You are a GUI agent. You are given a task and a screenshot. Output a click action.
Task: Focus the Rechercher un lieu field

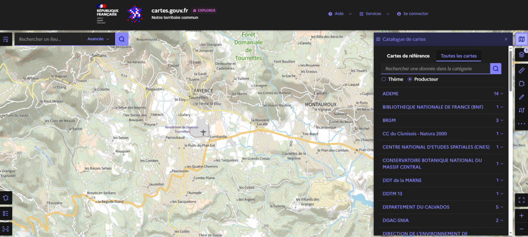[48, 39]
